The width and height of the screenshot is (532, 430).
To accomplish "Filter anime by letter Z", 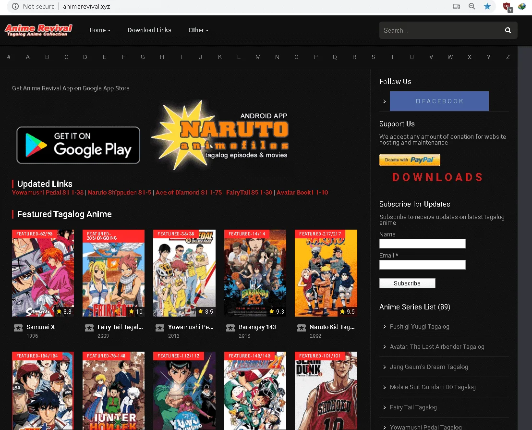I will [508, 57].
